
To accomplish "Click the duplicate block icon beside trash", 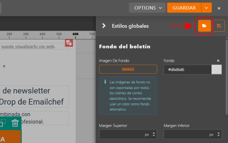I will click(x=3, y=123).
